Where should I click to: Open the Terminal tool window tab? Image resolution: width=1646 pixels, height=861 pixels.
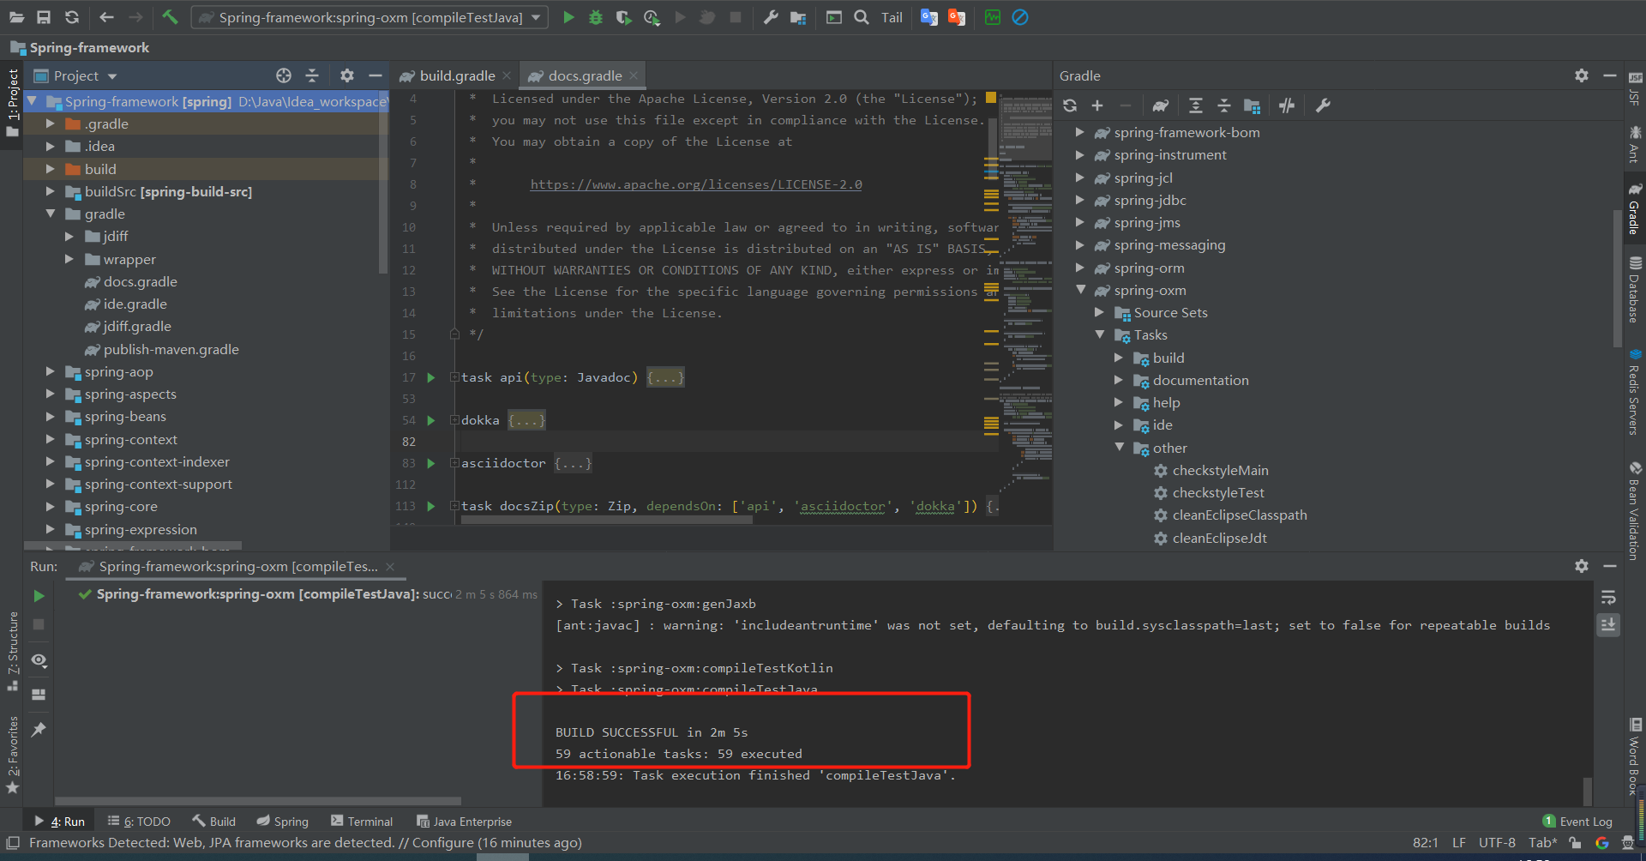362,822
